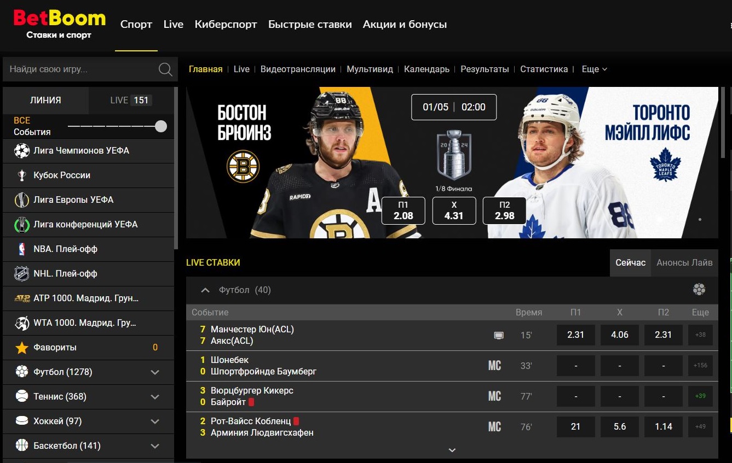Expand the Баскетбол (141) sidebar category
Image resolution: width=732 pixels, height=463 pixels.
pyautogui.click(x=155, y=446)
